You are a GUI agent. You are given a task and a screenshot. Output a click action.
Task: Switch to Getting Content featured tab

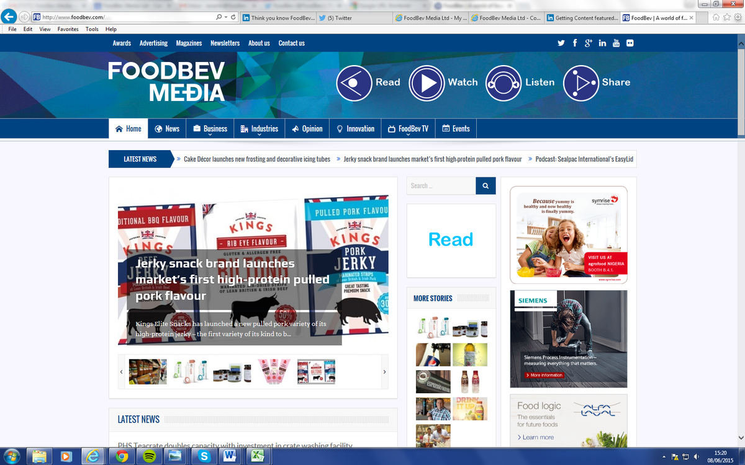pyautogui.click(x=581, y=18)
